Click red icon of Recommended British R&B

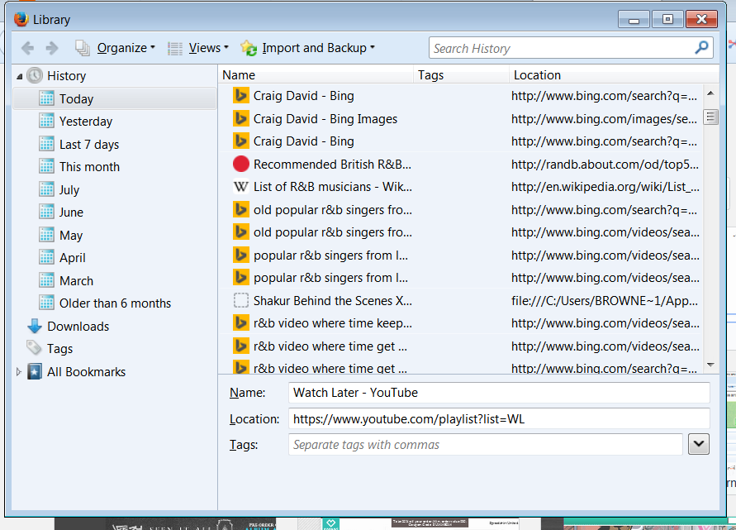pos(241,164)
